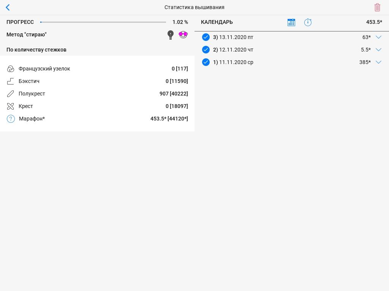Click the pink sunglasses smiley icon

(x=183, y=35)
